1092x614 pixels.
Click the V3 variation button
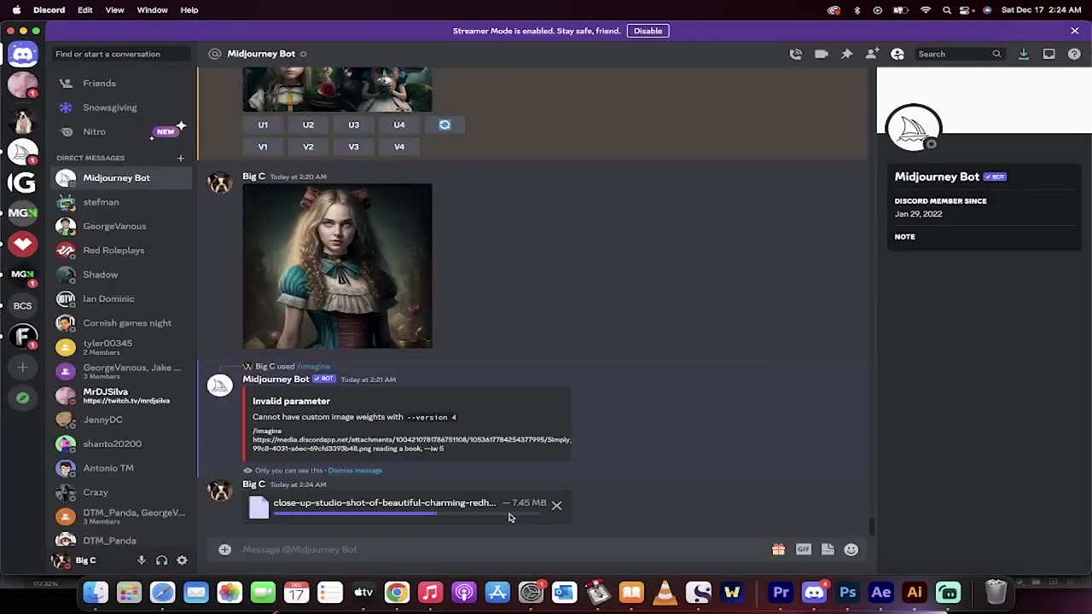353,147
